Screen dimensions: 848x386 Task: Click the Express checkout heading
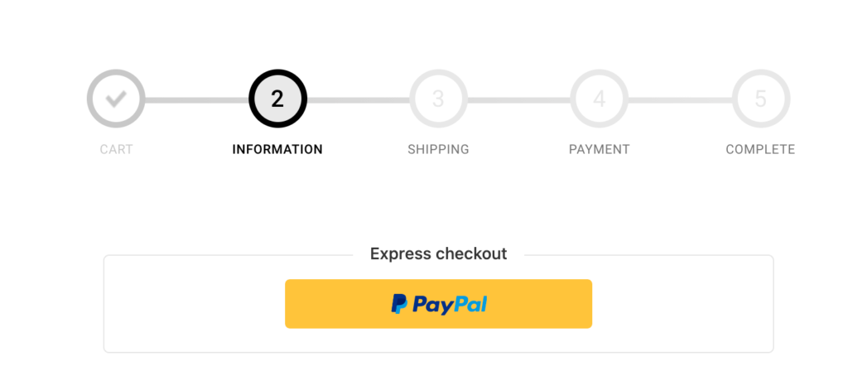tap(438, 253)
